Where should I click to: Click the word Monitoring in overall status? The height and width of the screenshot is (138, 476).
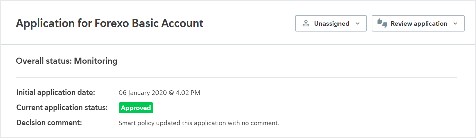tap(96, 61)
